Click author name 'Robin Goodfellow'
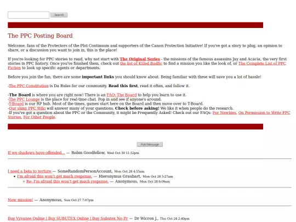 [88, 153]
